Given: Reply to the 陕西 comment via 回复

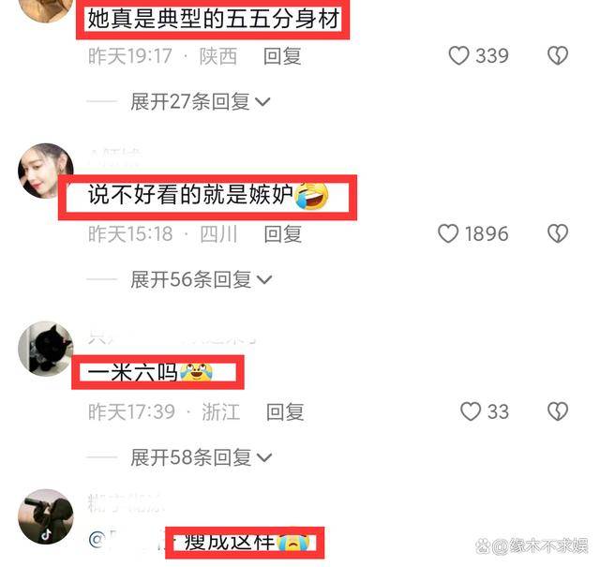Looking at the screenshot, I should coord(282,56).
